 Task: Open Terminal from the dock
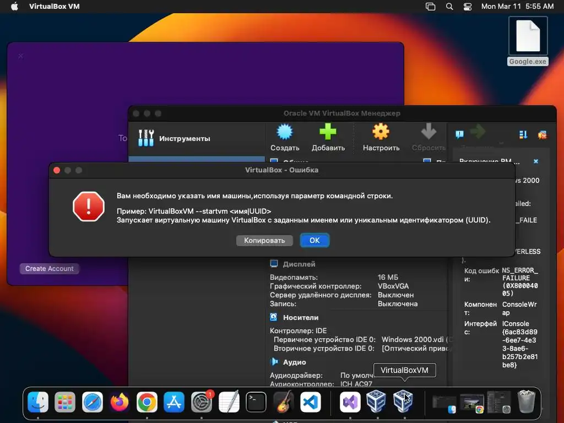256,402
